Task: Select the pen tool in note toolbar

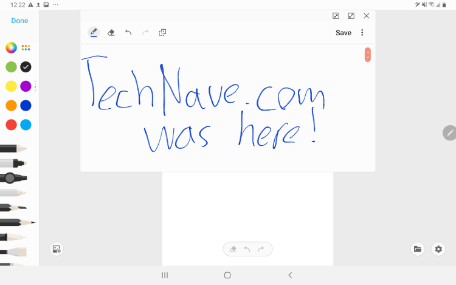Action: (x=94, y=32)
